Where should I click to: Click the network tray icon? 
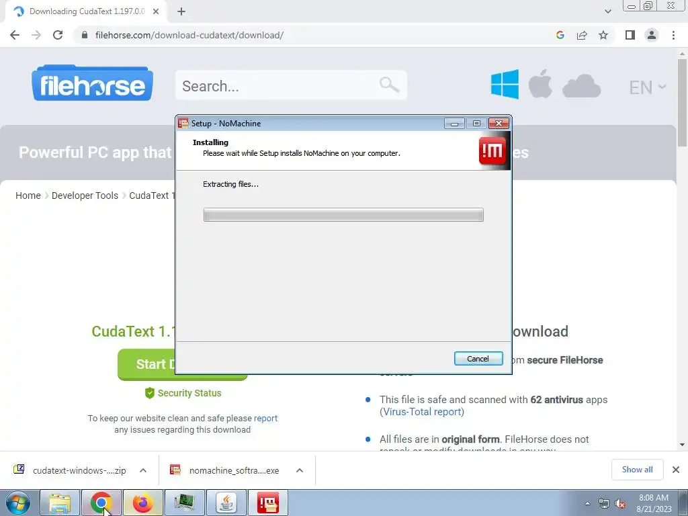click(604, 504)
